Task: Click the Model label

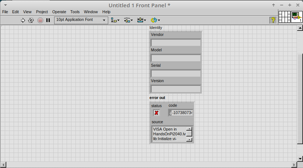Action: click(x=156, y=50)
